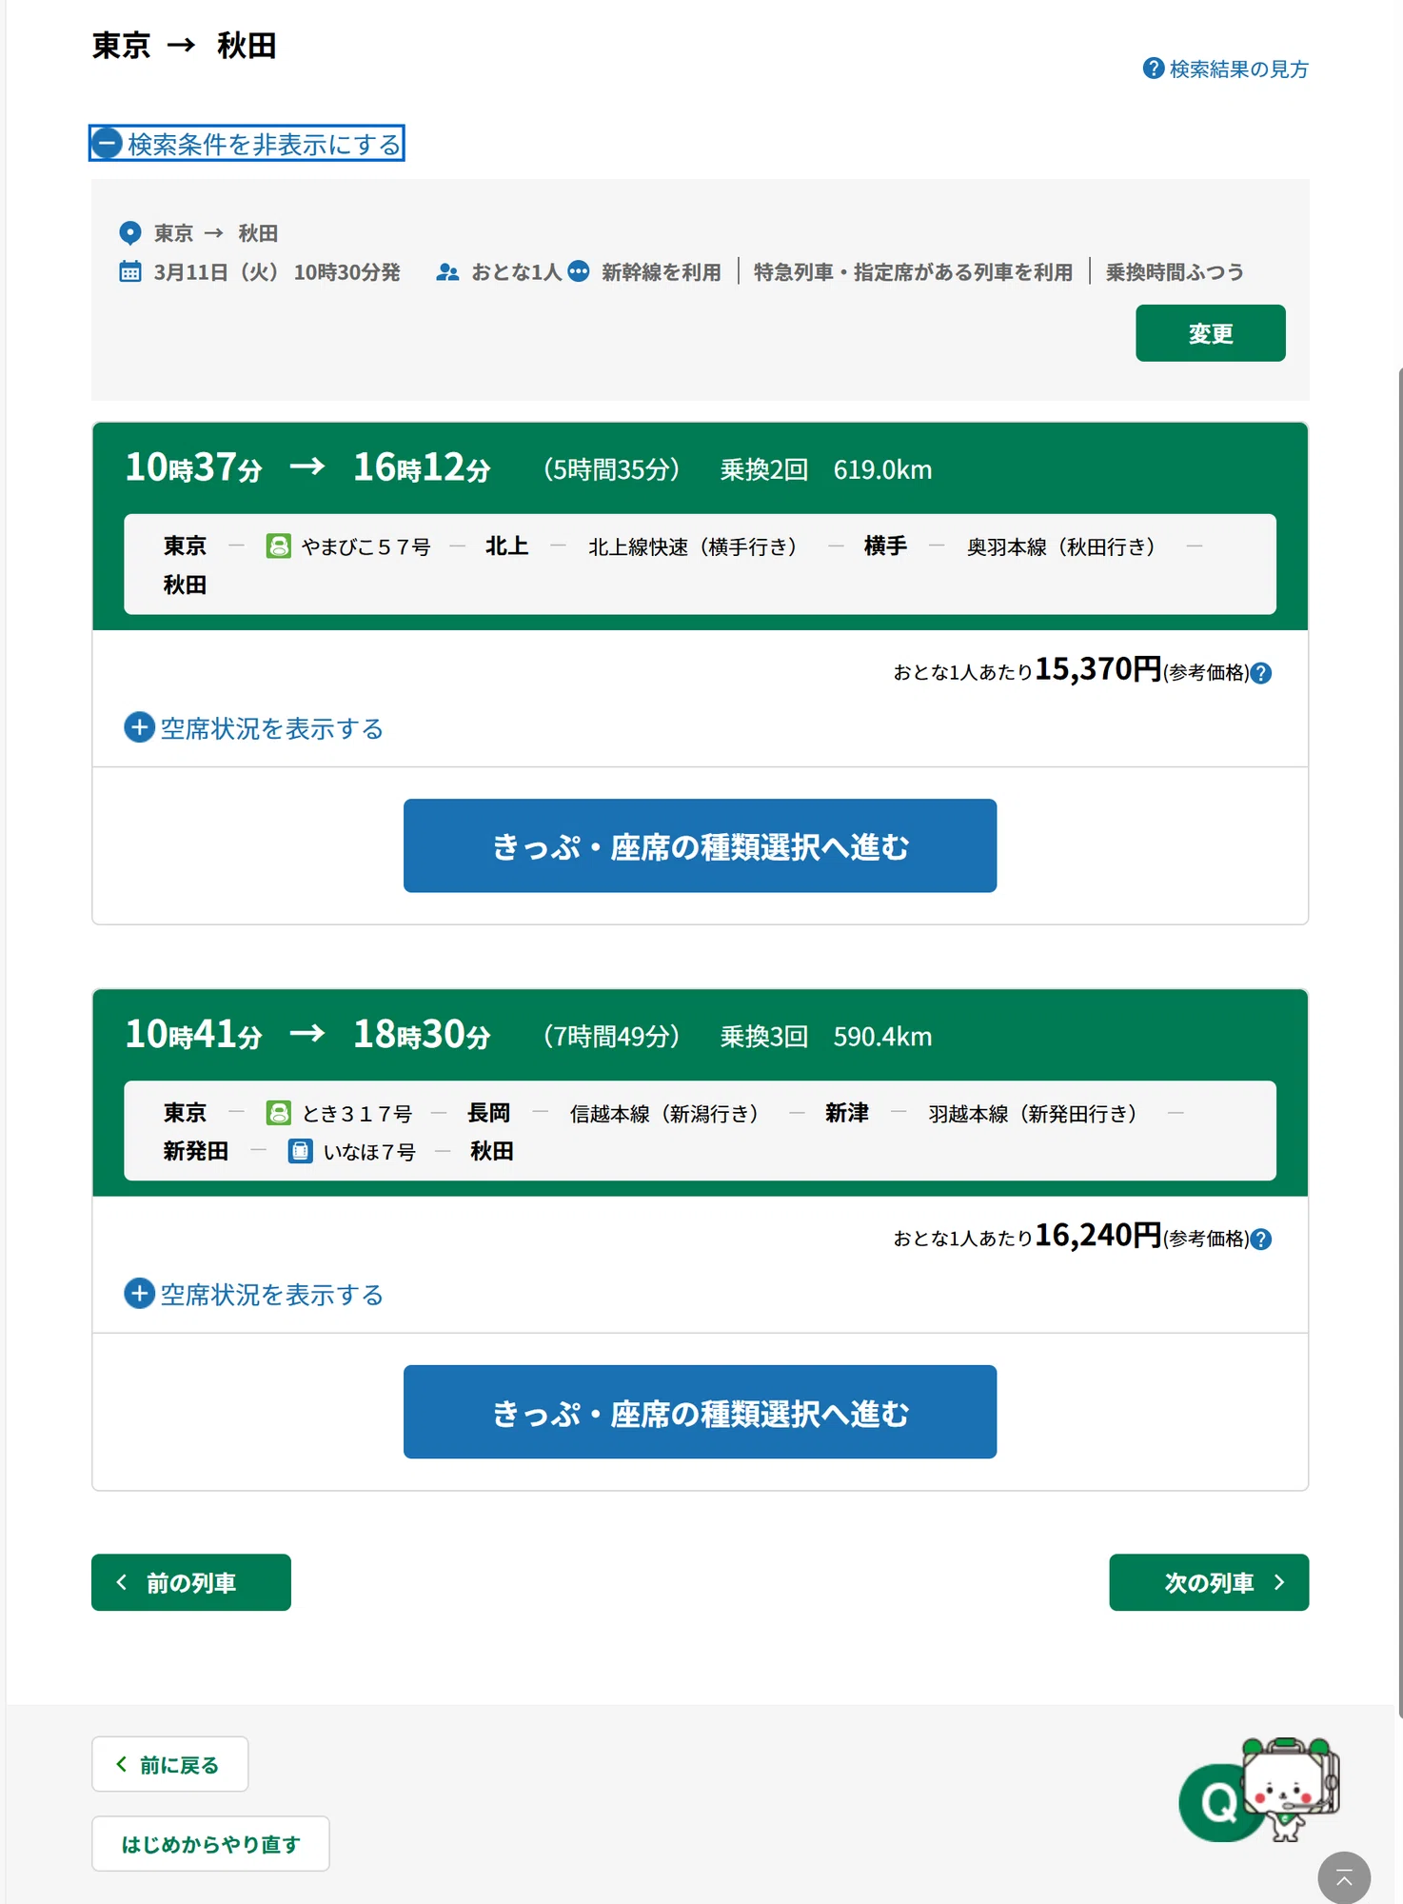Click the Shinkansen icon beside とき317号

[279, 1112]
